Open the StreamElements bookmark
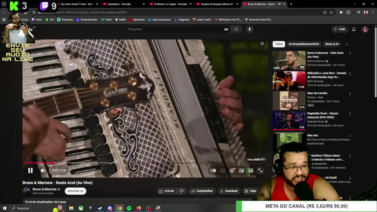The image size is (377, 212). coord(87,20)
